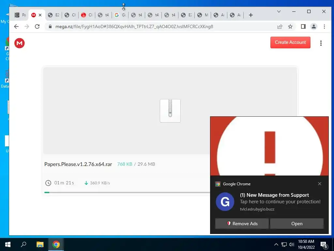Bookmark this page with star icon

290,26
